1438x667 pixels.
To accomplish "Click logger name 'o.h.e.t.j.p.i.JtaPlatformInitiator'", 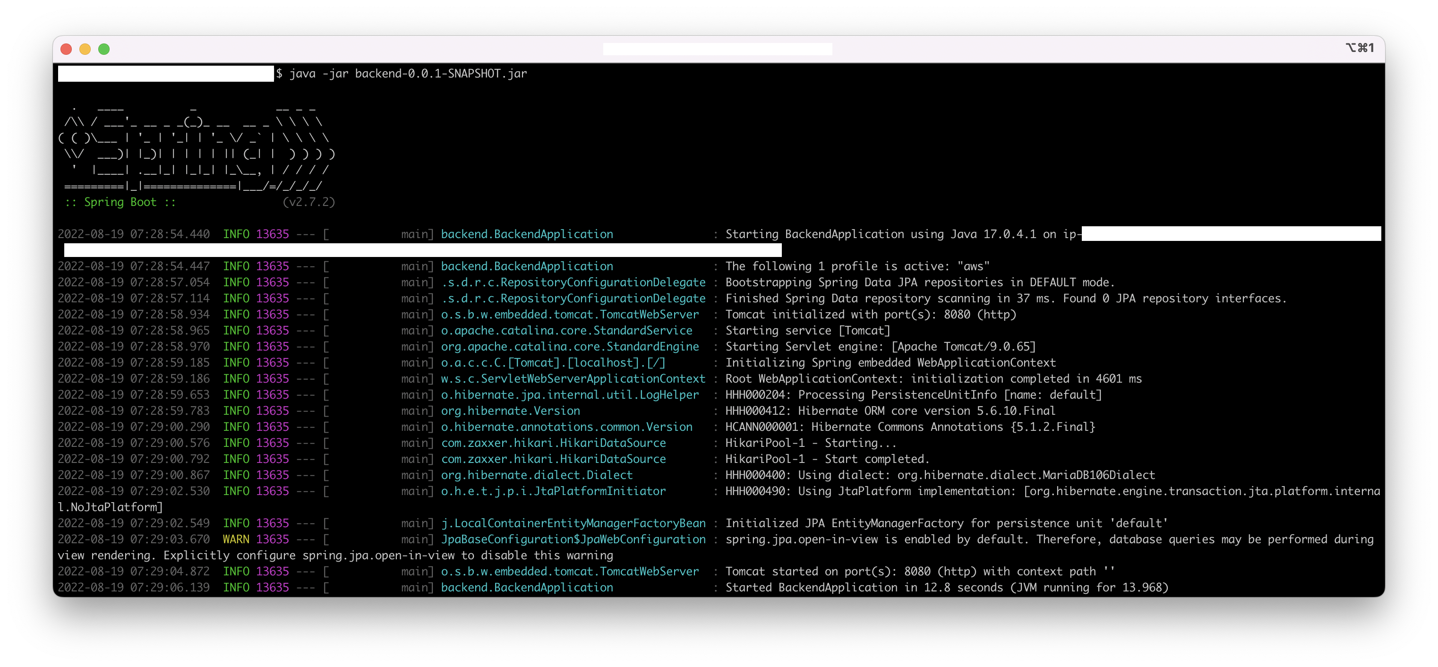I will coord(553,492).
